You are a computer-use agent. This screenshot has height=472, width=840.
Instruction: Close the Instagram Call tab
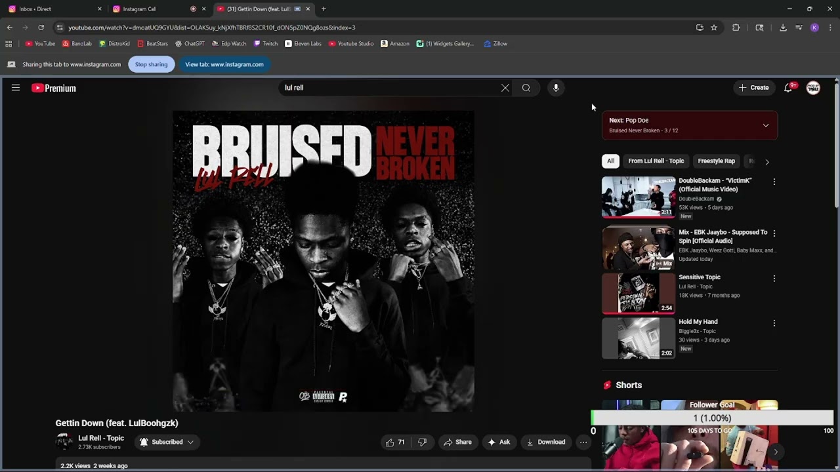click(203, 9)
